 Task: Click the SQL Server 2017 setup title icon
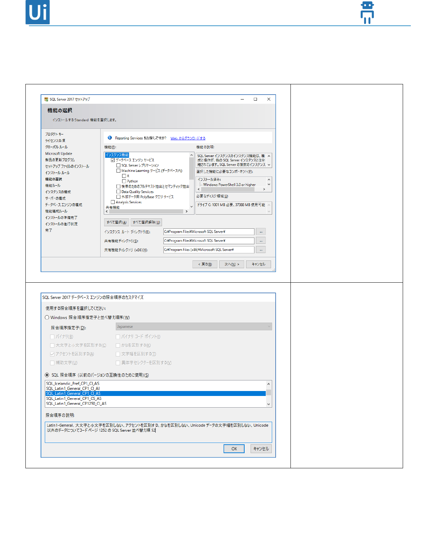[46, 99]
